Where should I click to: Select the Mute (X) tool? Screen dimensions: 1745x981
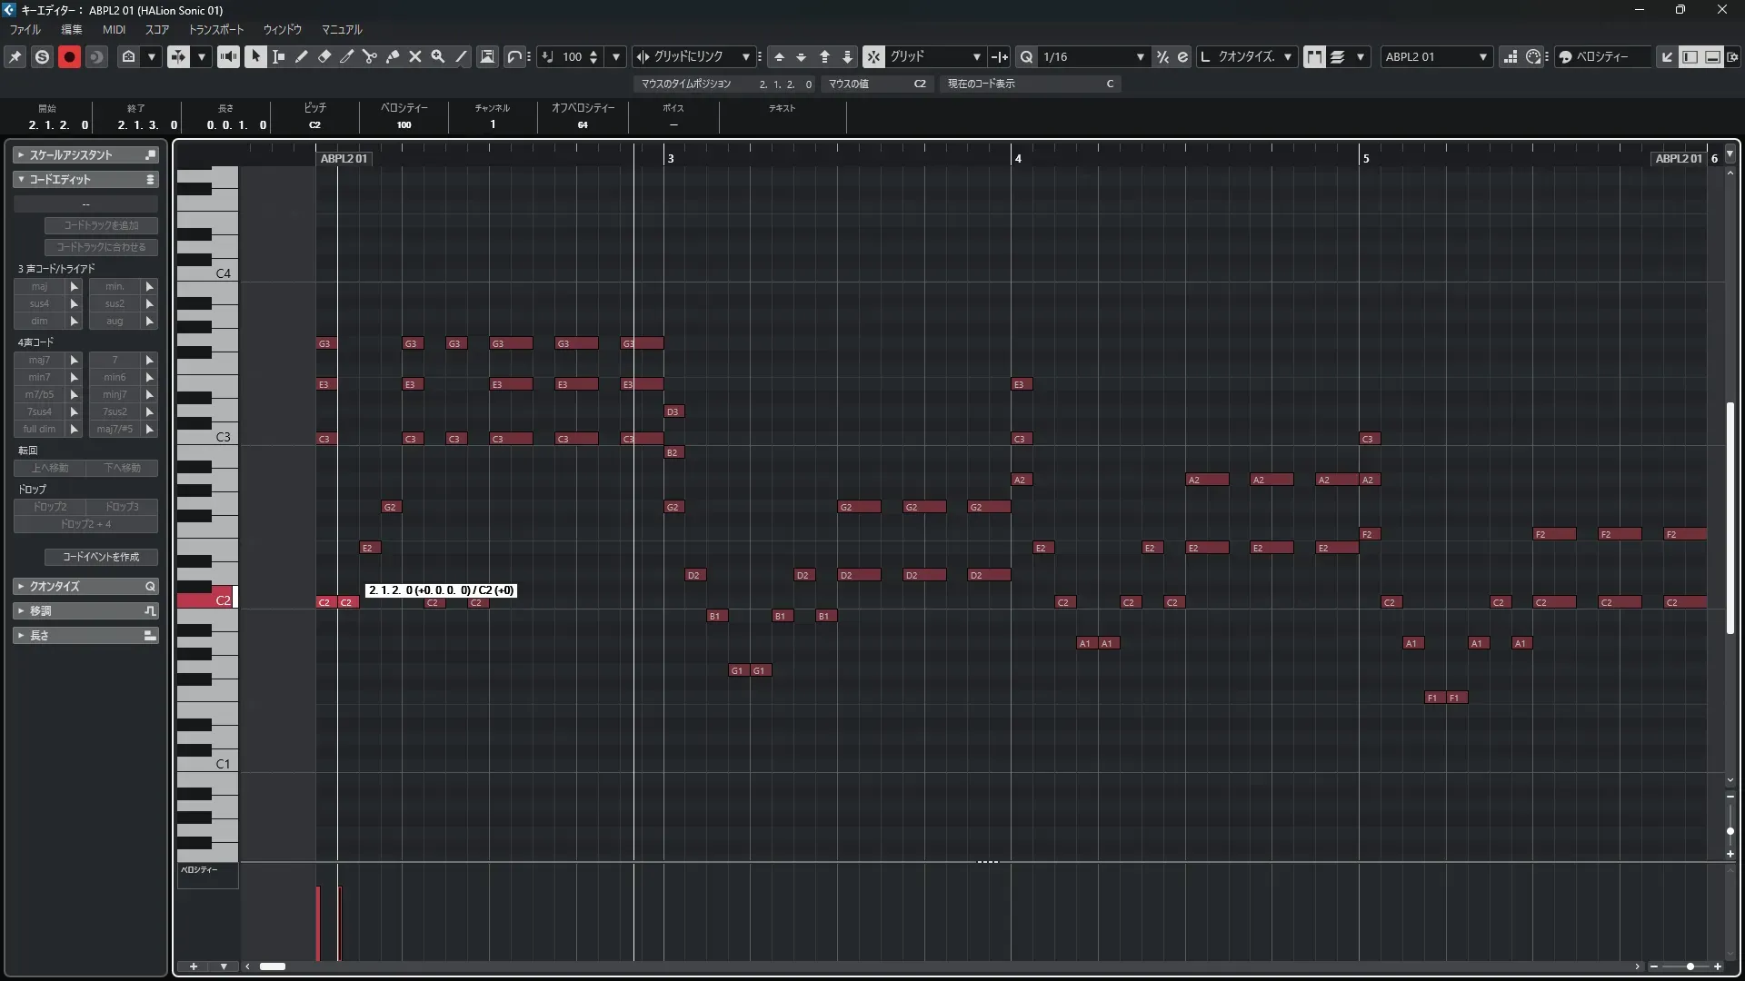(415, 56)
